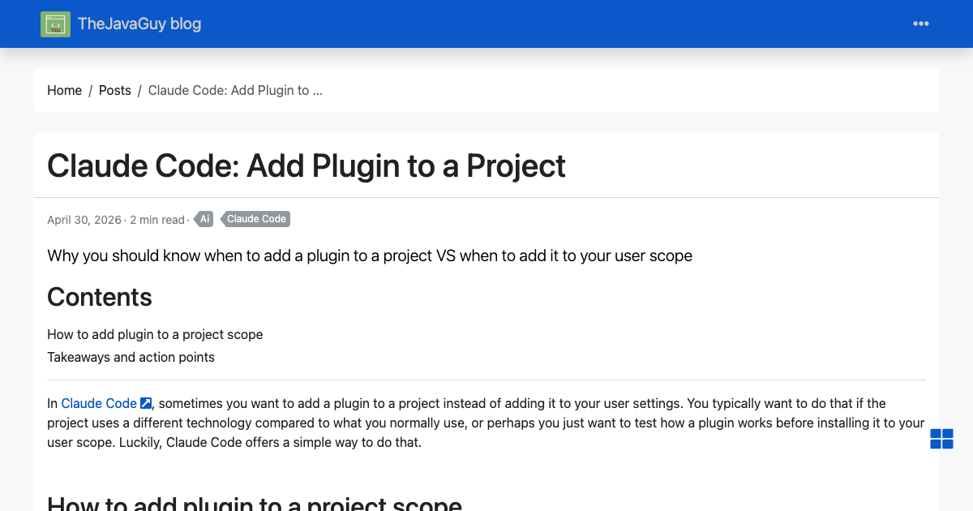Jump to 'How to add plugin to a project scope'

pyautogui.click(x=155, y=334)
